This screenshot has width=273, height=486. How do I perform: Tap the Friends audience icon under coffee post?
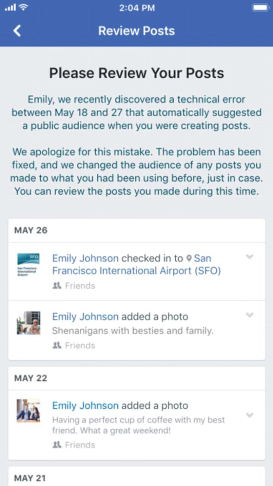(57, 445)
